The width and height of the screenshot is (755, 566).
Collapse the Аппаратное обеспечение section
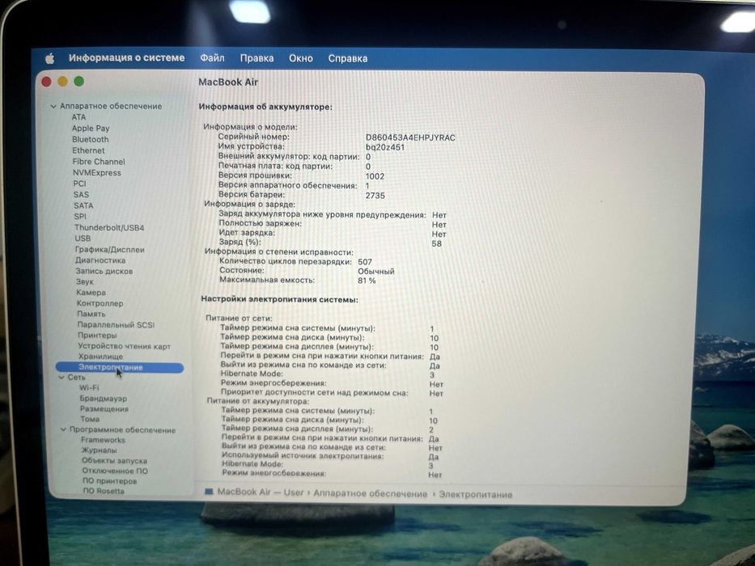click(x=53, y=107)
